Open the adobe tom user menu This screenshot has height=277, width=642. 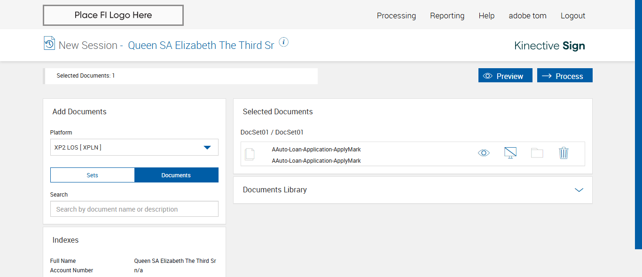(527, 16)
